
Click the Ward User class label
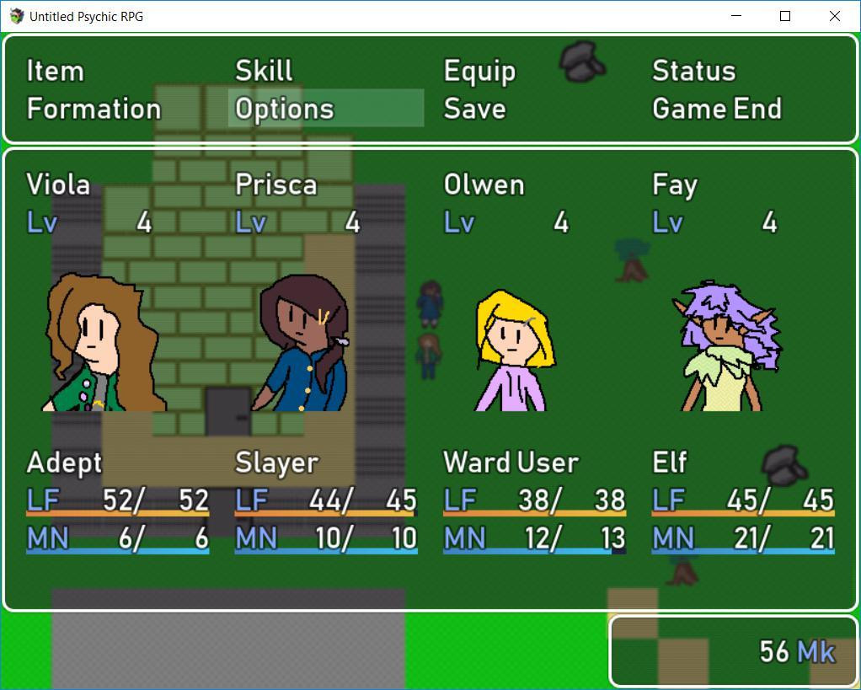pos(511,463)
